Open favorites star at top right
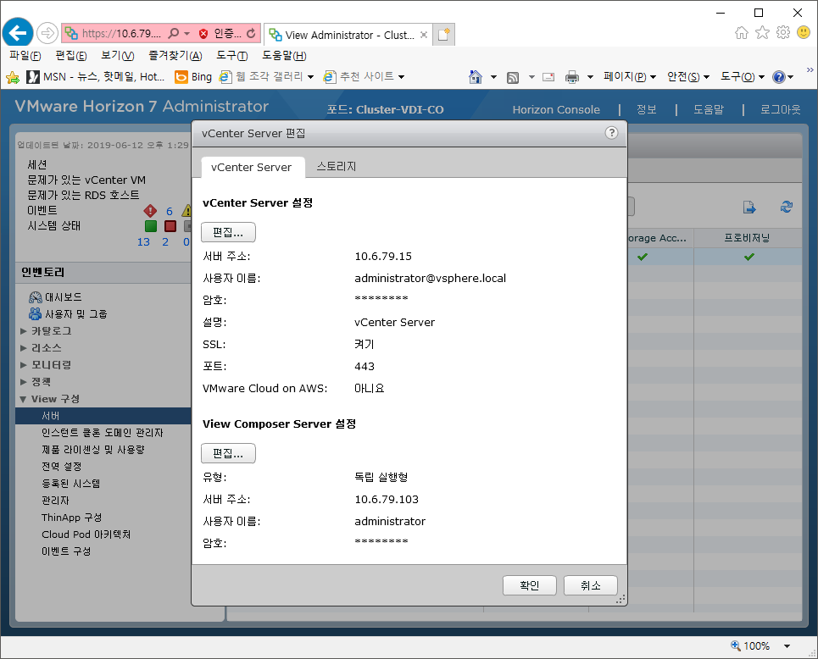Viewport: 818px width, 659px height. [762, 32]
